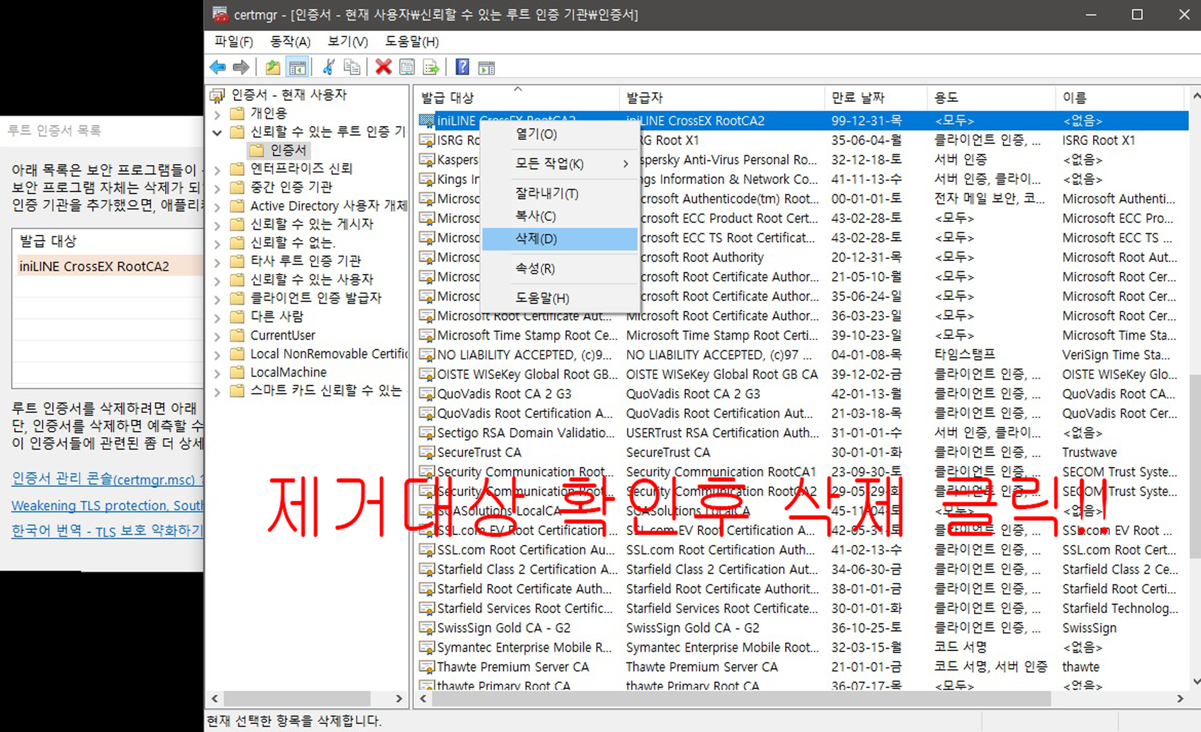Open the 동작(A) menu
The image size is (1201, 732).
tap(290, 42)
